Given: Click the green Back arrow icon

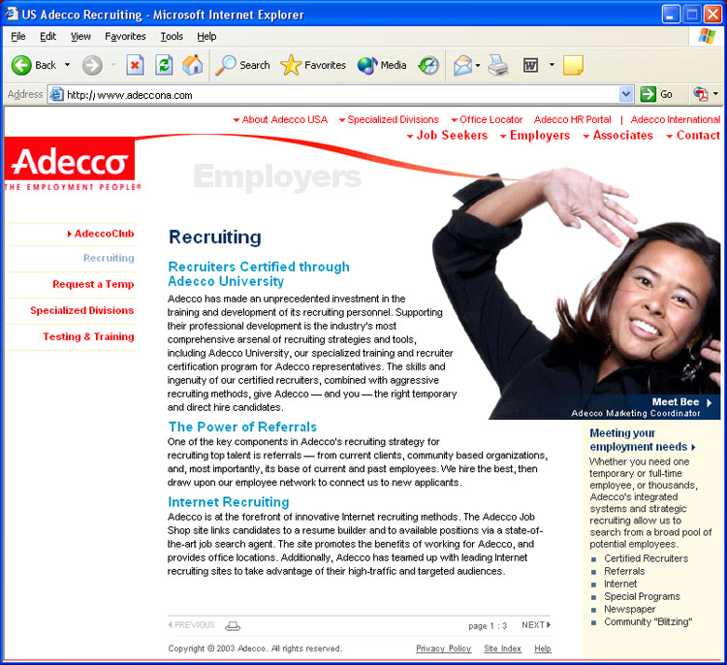Looking at the screenshot, I should [21, 65].
